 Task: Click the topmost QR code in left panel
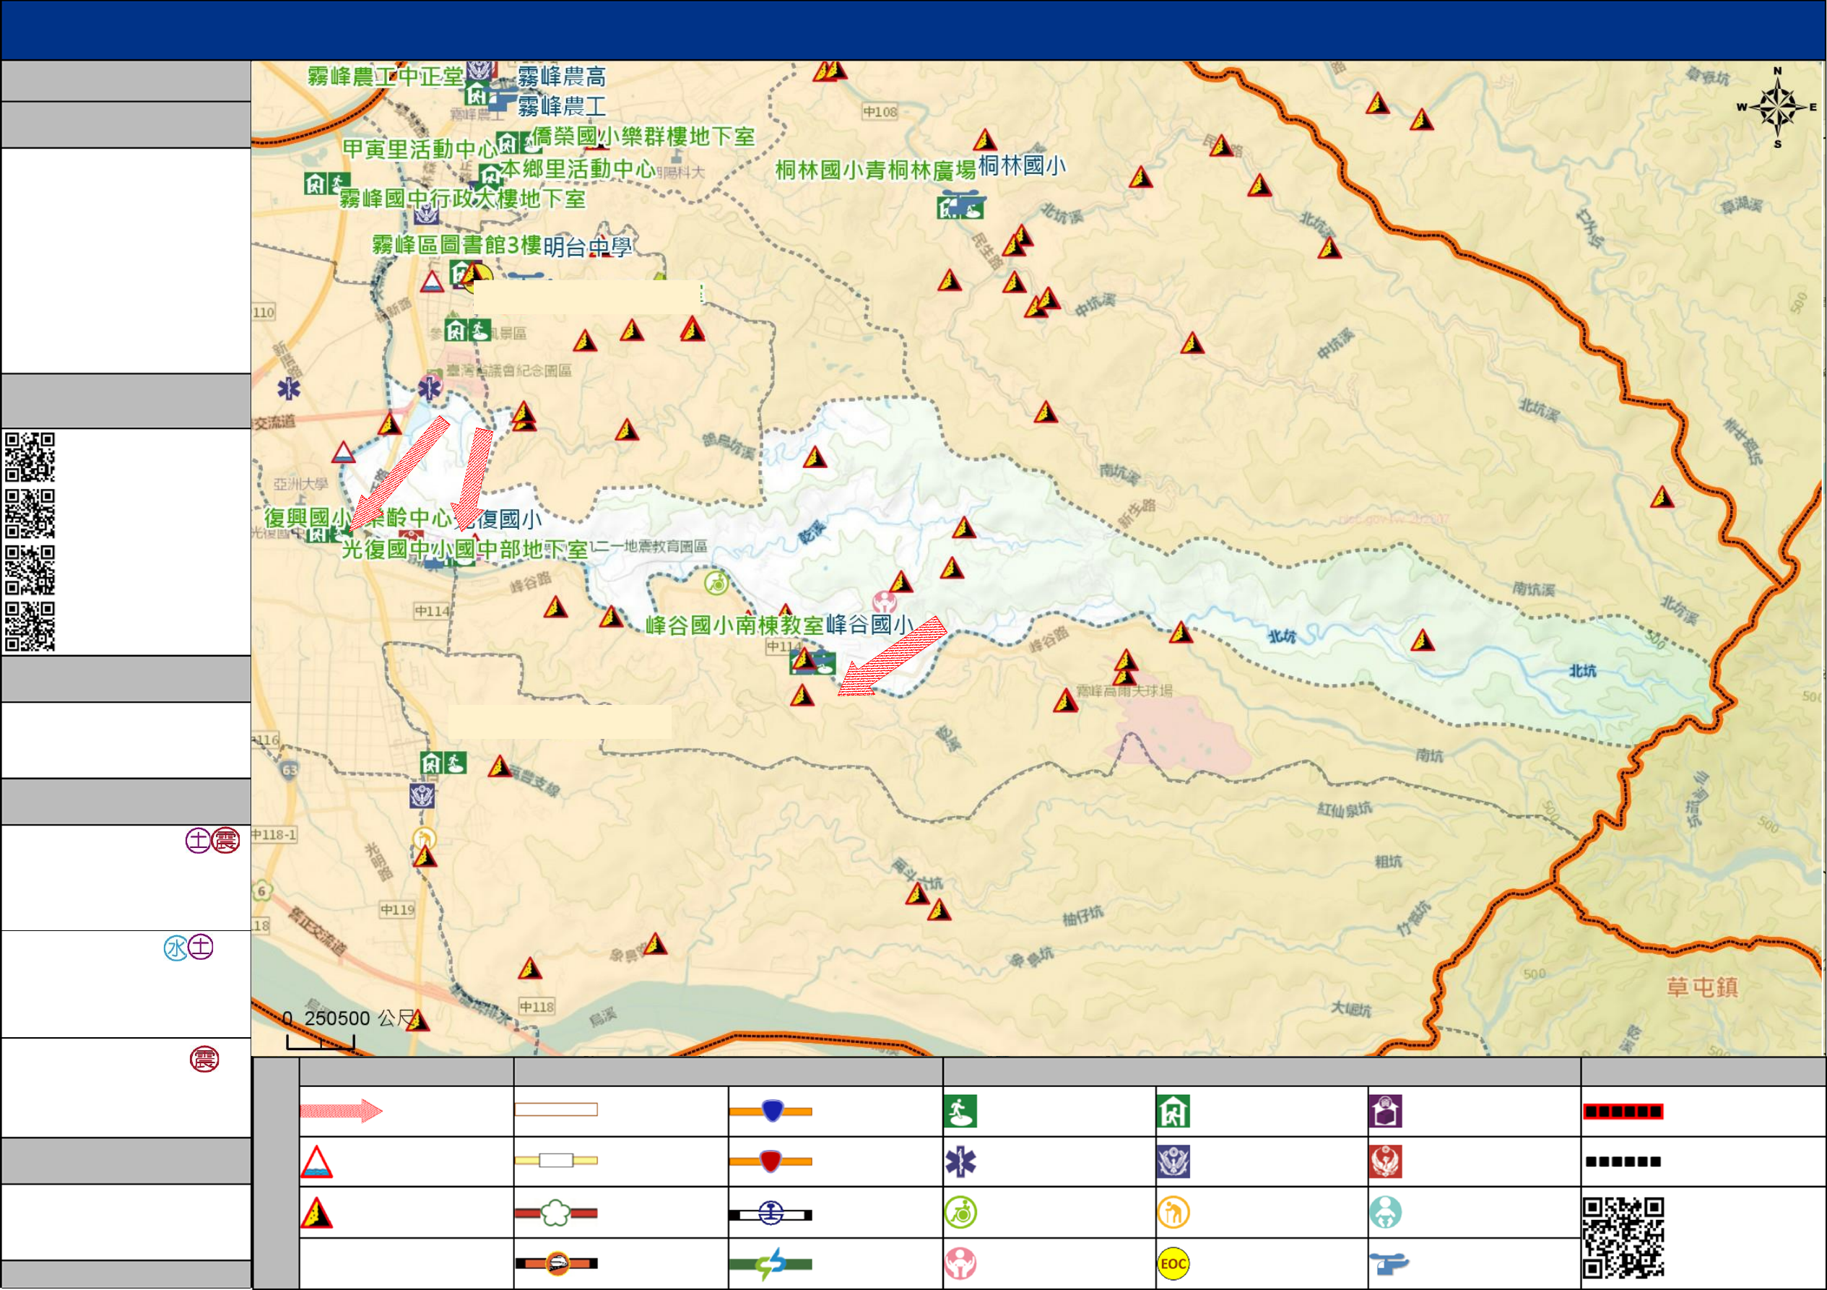30,456
